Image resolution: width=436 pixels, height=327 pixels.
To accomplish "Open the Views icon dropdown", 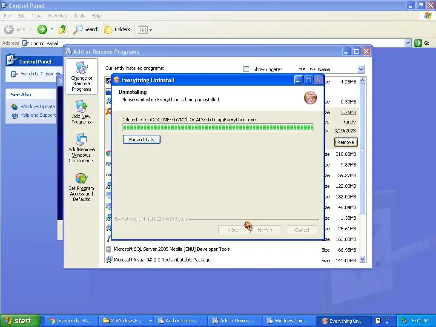I will [145, 29].
